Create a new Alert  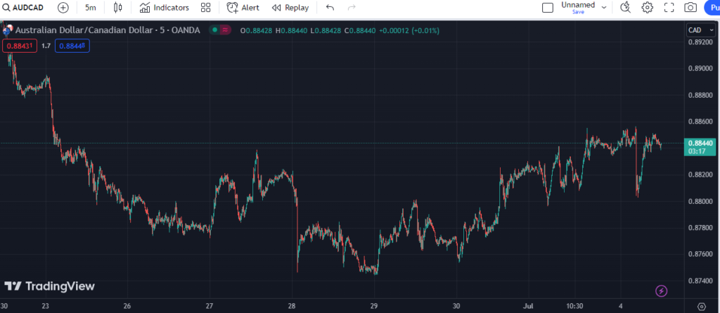tap(243, 8)
